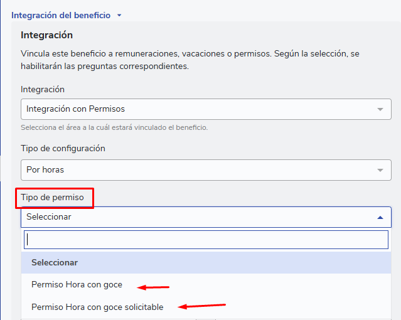Screen dimensions: 401x320
Task: Click the open "Seleccionar" combo box field
Action: (195, 217)
